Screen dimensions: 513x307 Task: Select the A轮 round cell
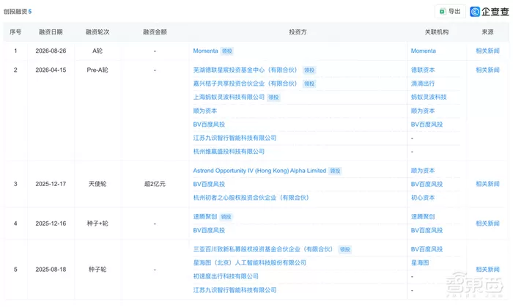(x=97, y=51)
